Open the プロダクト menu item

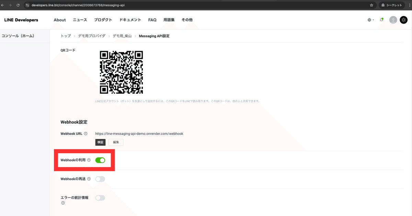[x=103, y=20]
